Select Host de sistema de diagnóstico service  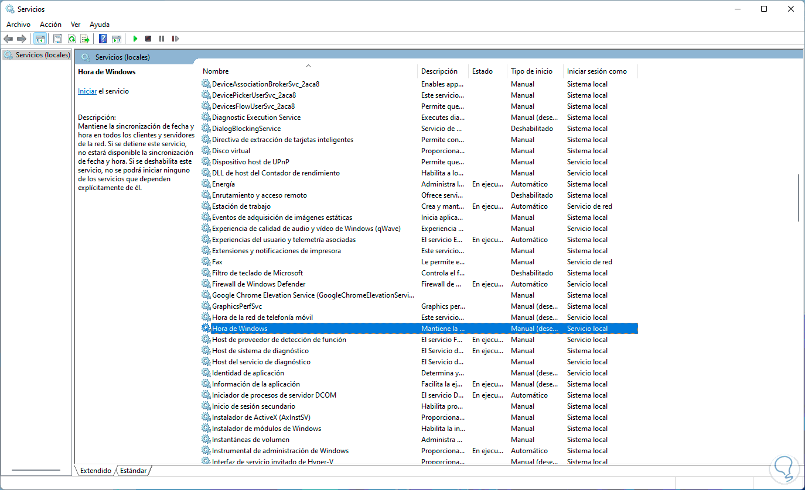tap(419, 351)
